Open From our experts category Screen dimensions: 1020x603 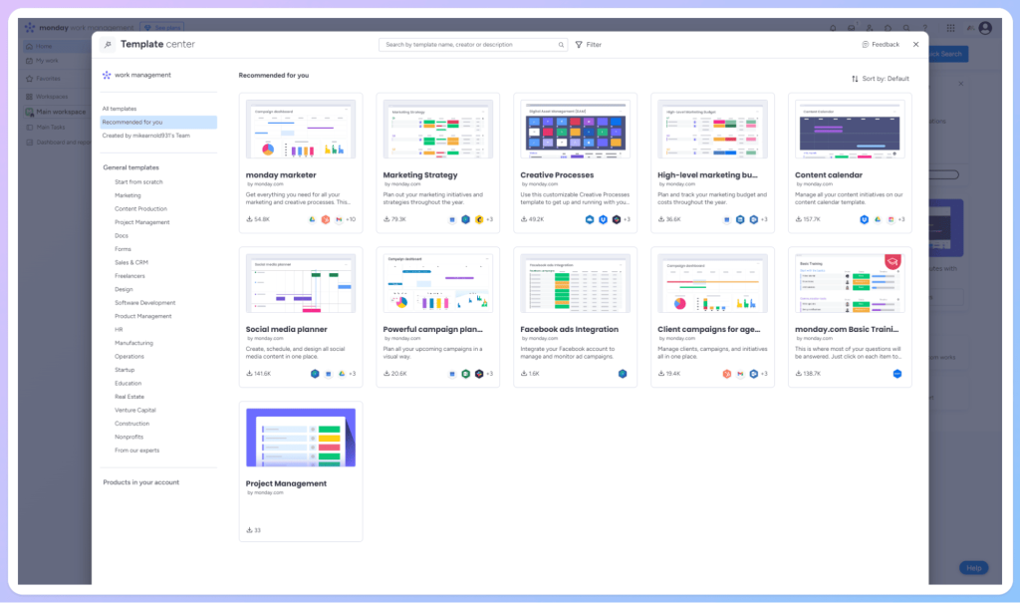[x=136, y=451]
